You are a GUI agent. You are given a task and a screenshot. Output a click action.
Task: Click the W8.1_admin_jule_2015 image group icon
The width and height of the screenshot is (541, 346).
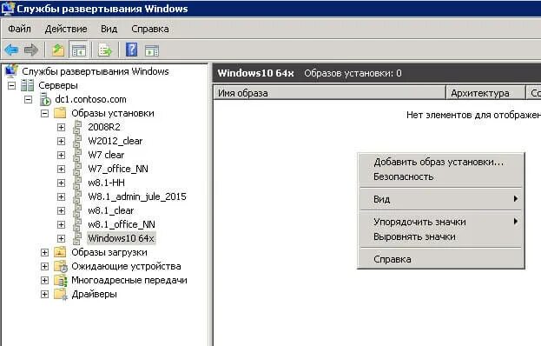click(x=77, y=196)
